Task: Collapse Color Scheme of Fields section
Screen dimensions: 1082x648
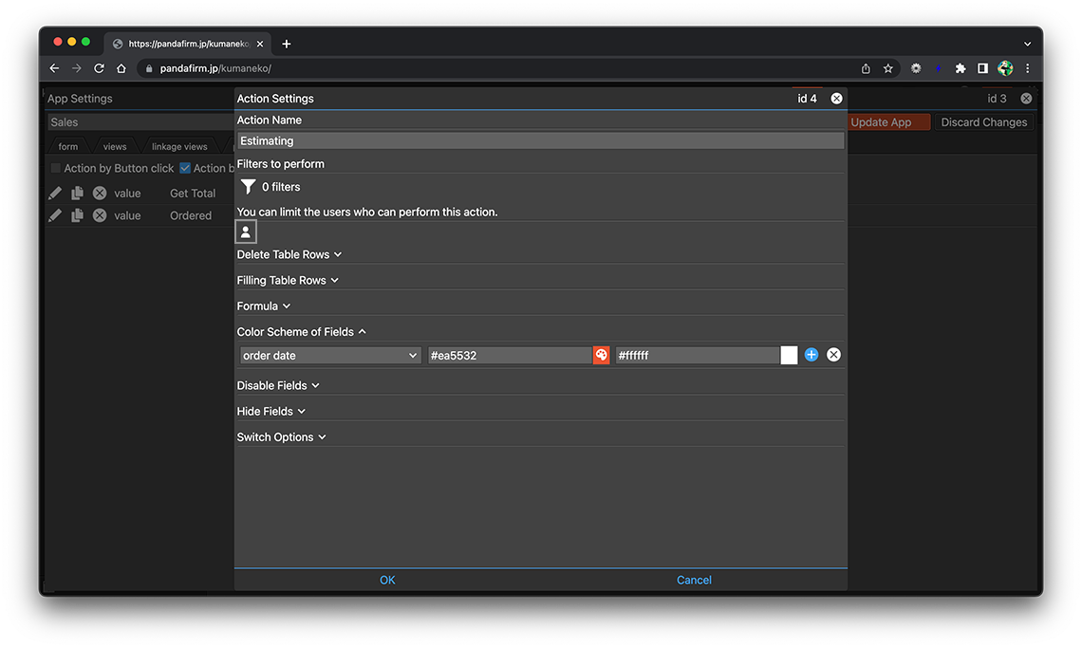Action: click(302, 331)
